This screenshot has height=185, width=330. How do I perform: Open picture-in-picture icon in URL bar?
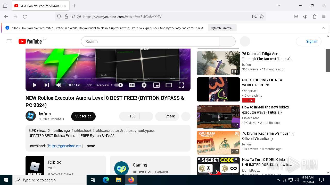pos(254,16)
